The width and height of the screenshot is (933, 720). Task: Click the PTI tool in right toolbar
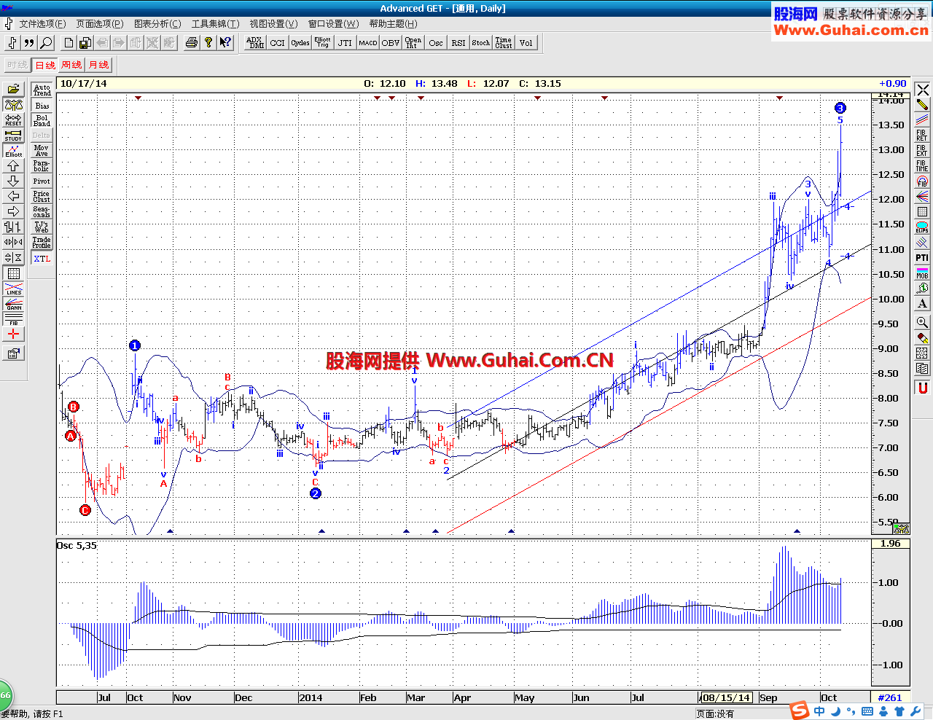pyautogui.click(x=922, y=258)
